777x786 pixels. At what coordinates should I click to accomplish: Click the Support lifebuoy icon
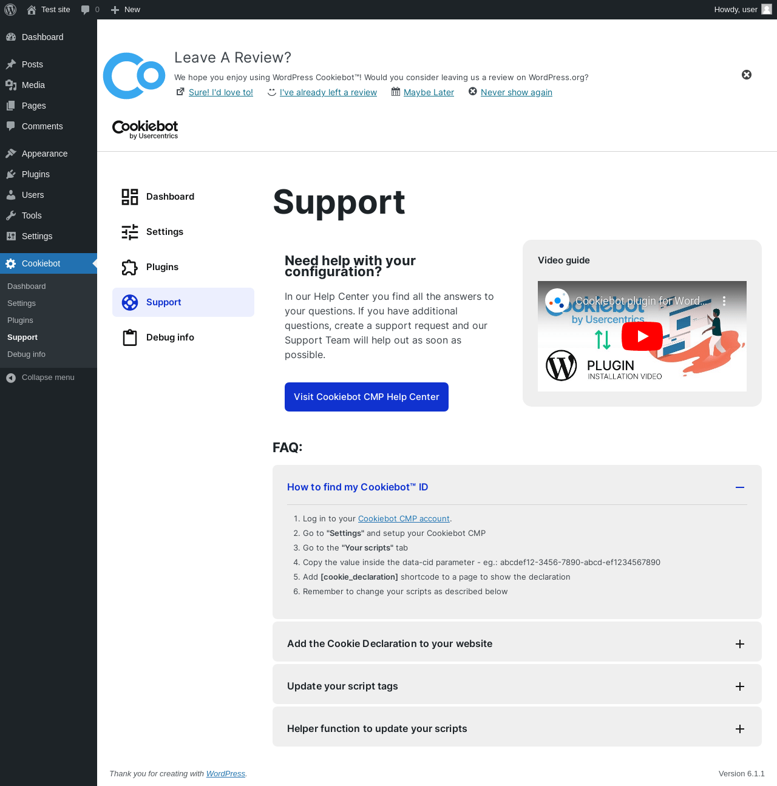pos(130,302)
